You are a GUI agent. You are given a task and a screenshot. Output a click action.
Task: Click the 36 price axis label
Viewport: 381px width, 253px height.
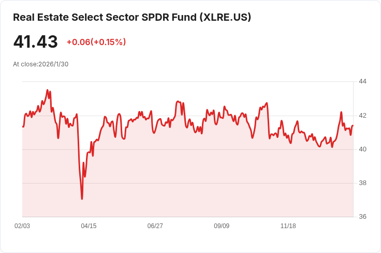point(362,217)
